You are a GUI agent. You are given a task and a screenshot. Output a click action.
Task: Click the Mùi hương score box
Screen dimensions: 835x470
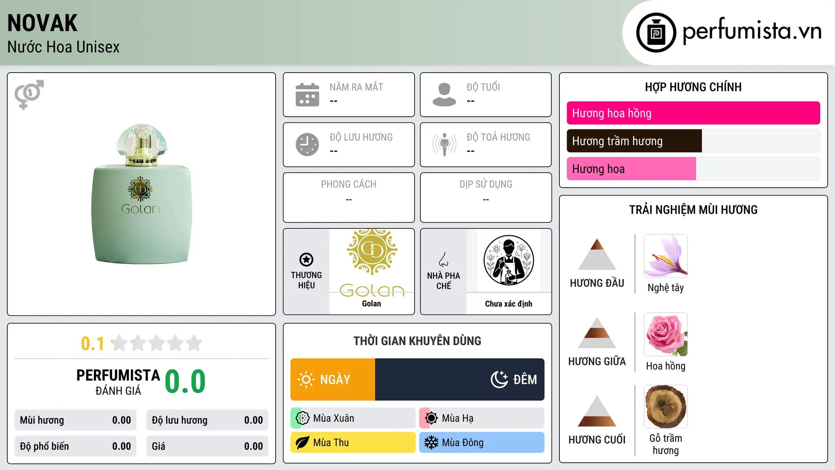tap(75, 420)
